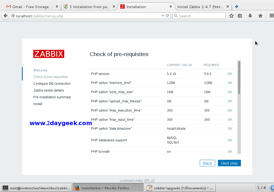Screen dimensions: 274x192
Task: Open the zabbix-upgrade editor from the taskbar
Action: [x=180, y=188]
